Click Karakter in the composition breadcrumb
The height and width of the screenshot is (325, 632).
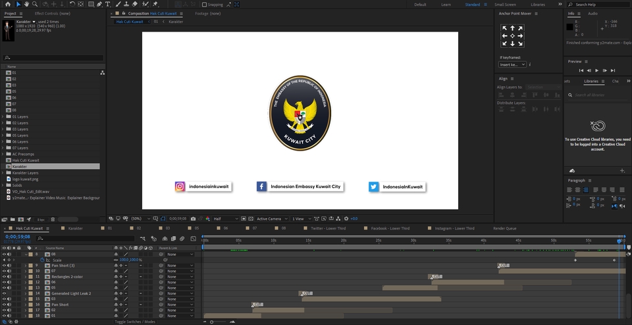click(x=176, y=22)
